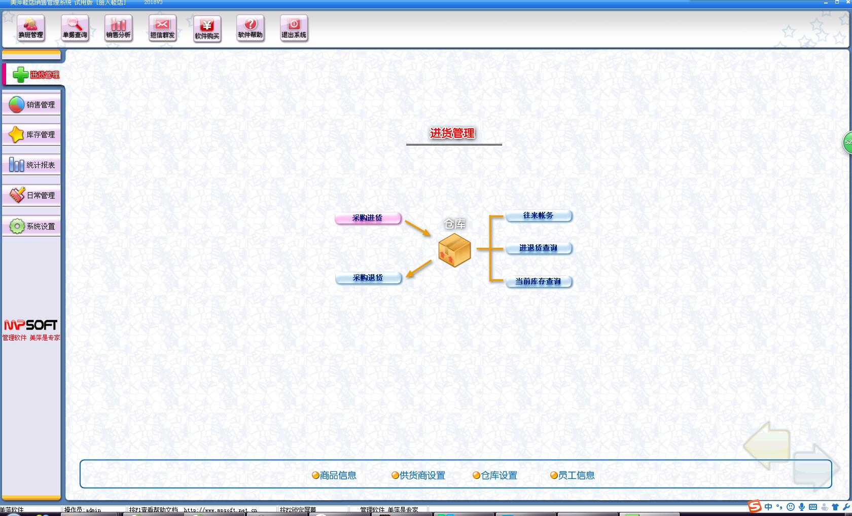
Task: Select 进货管理 purchase management in sidebar
Action: point(33,75)
